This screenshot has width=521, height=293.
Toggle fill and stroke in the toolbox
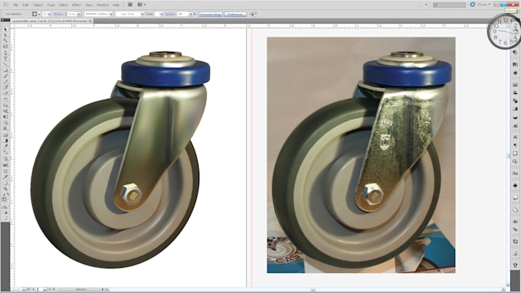pos(5,200)
